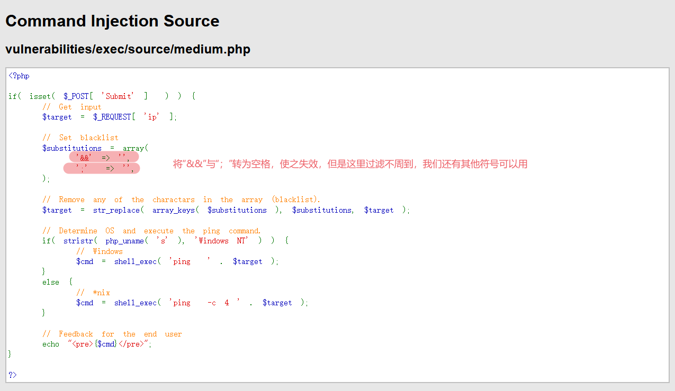Screen dimensions: 675x391
Task: Place cursor on the $_REQUEST variable
Action: pos(112,117)
